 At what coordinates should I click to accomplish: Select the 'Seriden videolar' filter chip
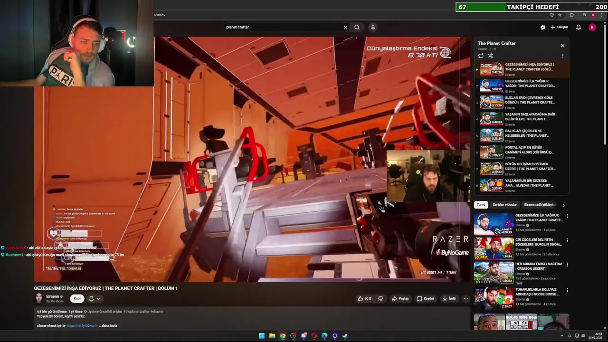pyautogui.click(x=504, y=205)
